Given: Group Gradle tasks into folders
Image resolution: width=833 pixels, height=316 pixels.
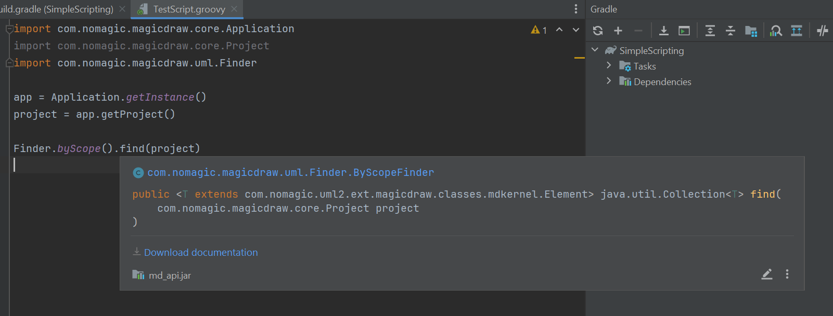Looking at the screenshot, I should click(751, 30).
